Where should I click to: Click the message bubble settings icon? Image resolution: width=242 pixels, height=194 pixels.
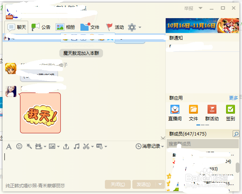99,146
